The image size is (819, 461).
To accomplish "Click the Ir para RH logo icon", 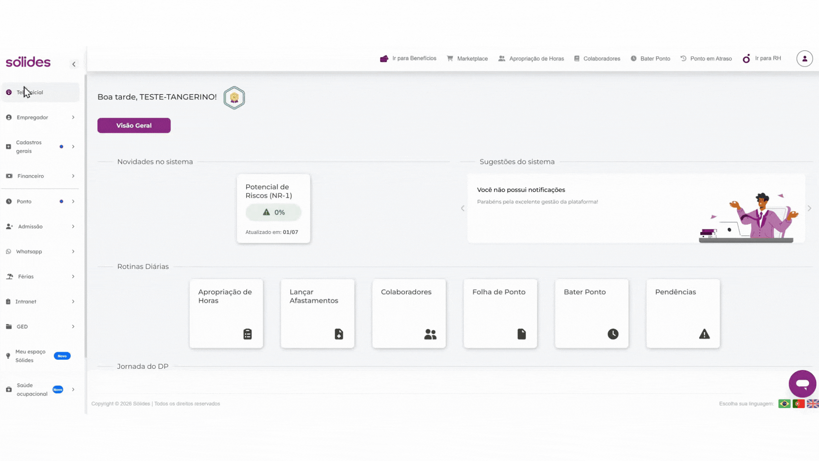I will pyautogui.click(x=746, y=58).
